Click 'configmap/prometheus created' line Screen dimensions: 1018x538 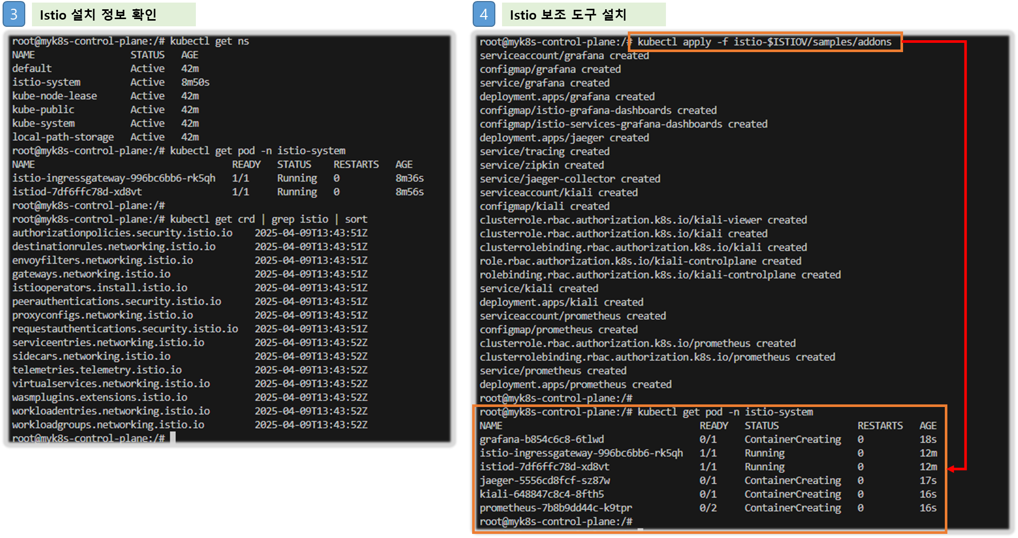pyautogui.click(x=559, y=330)
